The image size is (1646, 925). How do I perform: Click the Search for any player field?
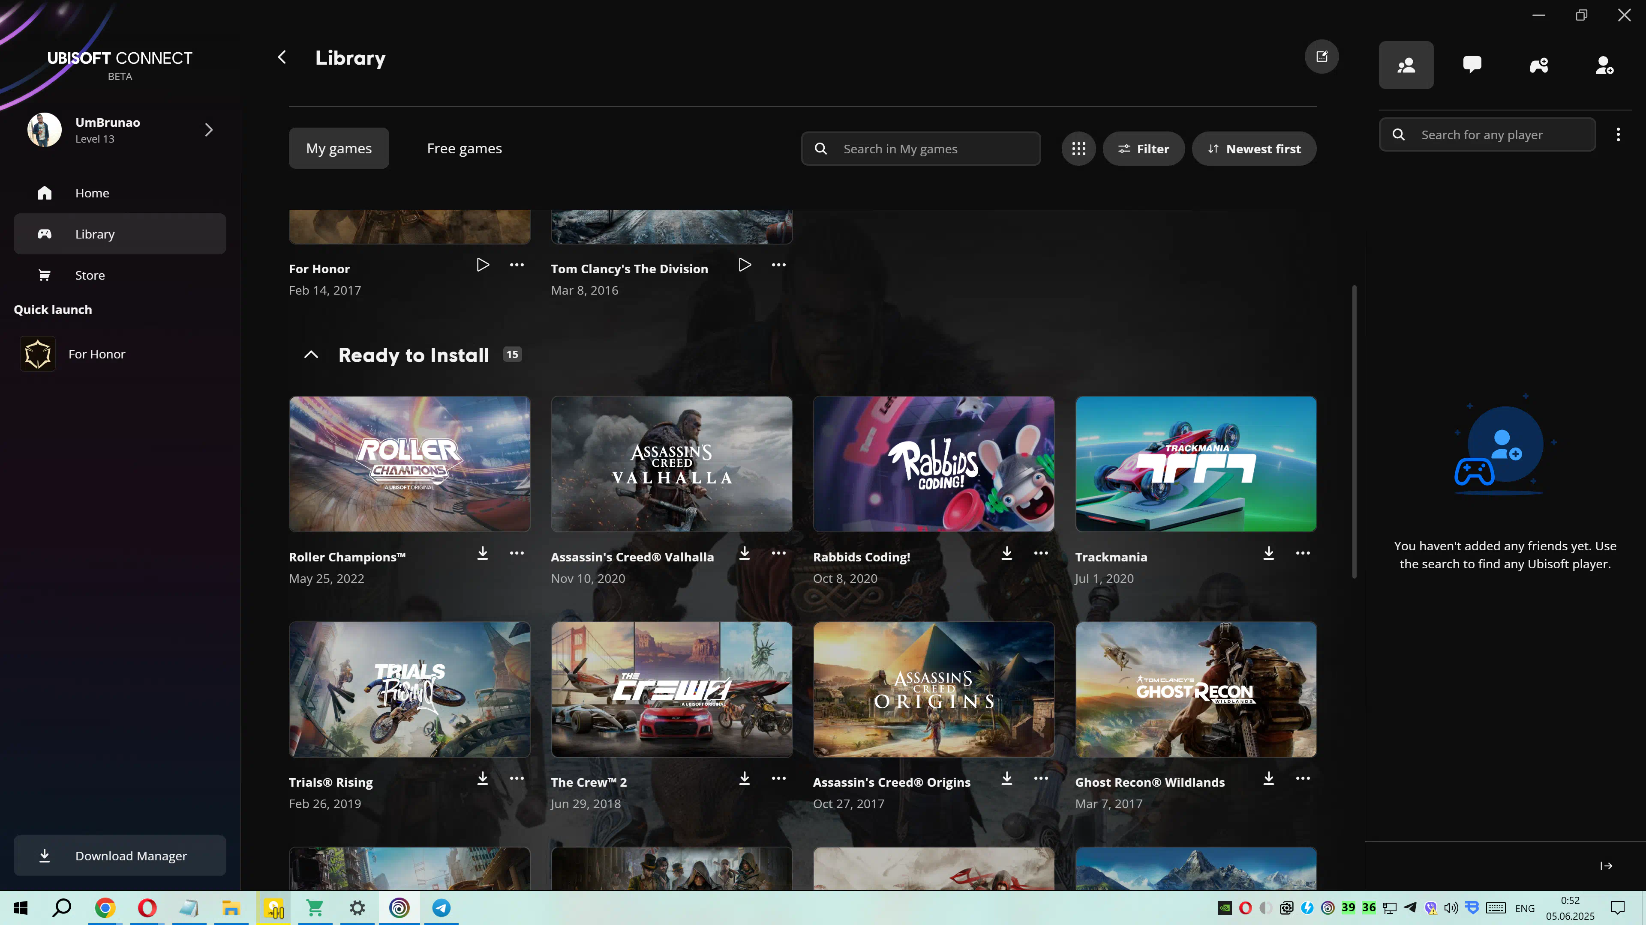point(1487,135)
